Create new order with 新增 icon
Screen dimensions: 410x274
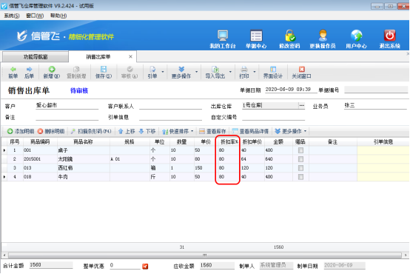[x=52, y=73]
